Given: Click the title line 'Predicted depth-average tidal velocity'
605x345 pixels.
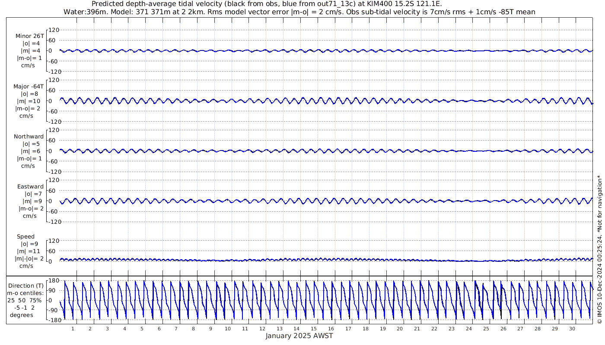Looking at the screenshot, I should pos(267,4).
